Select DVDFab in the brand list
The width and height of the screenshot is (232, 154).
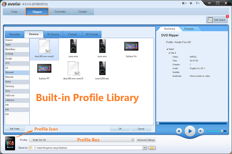17,54
